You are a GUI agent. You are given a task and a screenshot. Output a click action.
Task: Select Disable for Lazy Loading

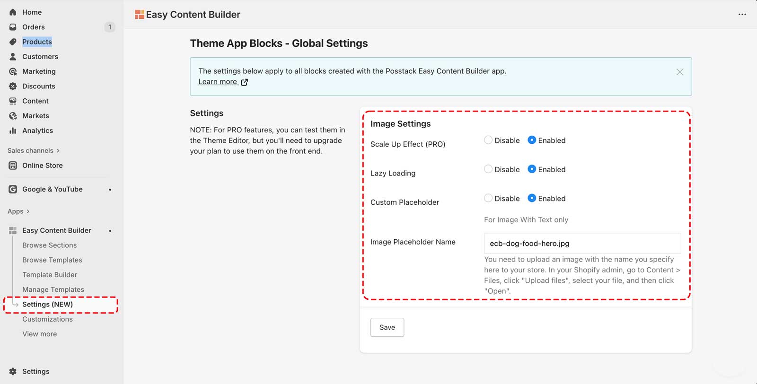[488, 169]
